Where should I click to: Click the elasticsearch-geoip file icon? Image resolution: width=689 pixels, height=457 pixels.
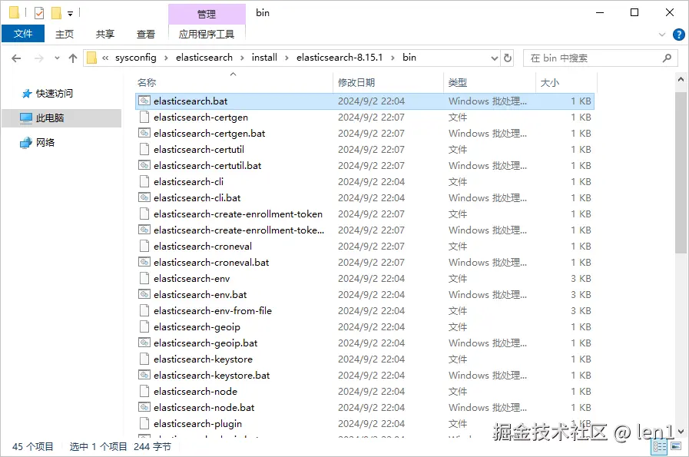point(144,326)
